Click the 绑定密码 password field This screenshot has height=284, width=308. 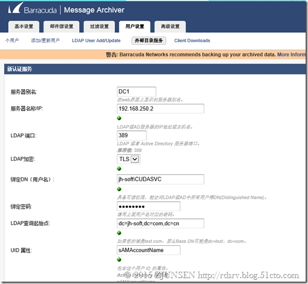click(x=148, y=207)
